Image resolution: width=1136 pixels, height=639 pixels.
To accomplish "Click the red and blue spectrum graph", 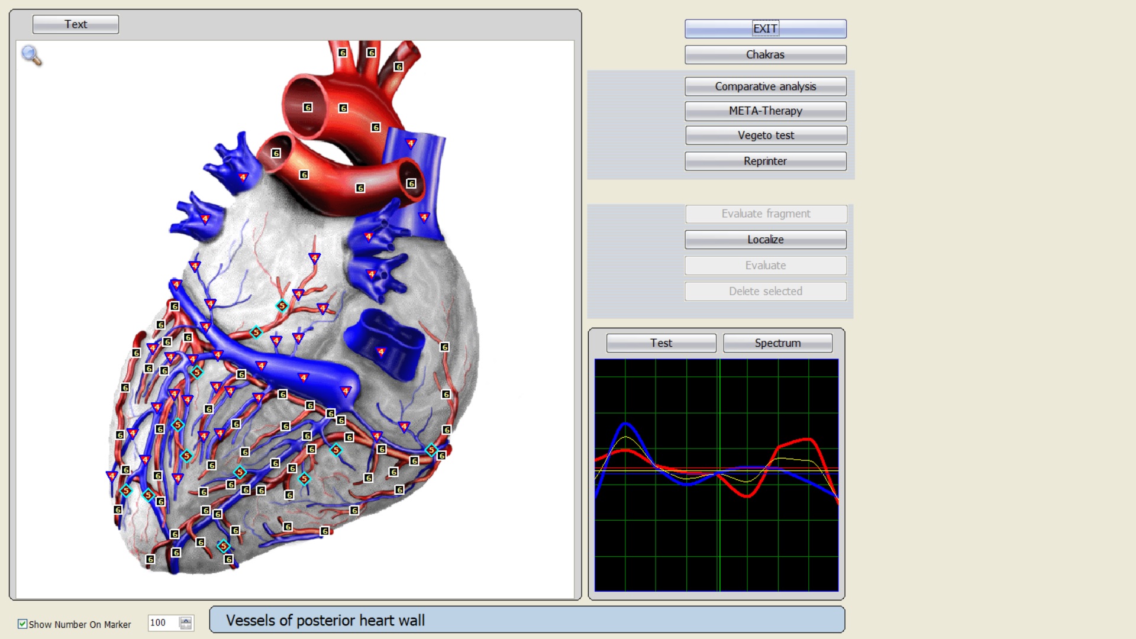I will [x=717, y=475].
